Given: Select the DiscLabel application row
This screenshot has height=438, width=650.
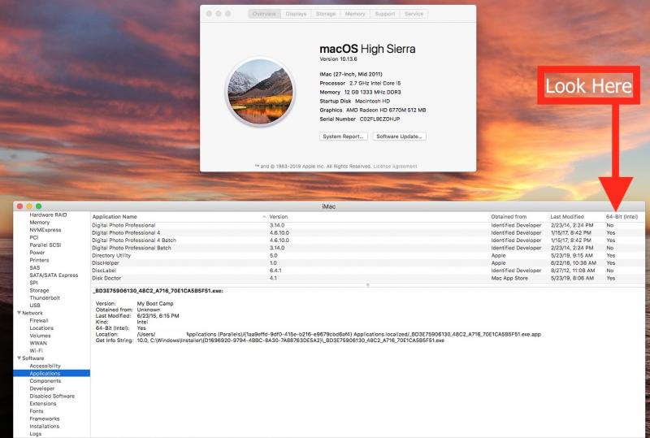Looking at the screenshot, I should 368,271.
